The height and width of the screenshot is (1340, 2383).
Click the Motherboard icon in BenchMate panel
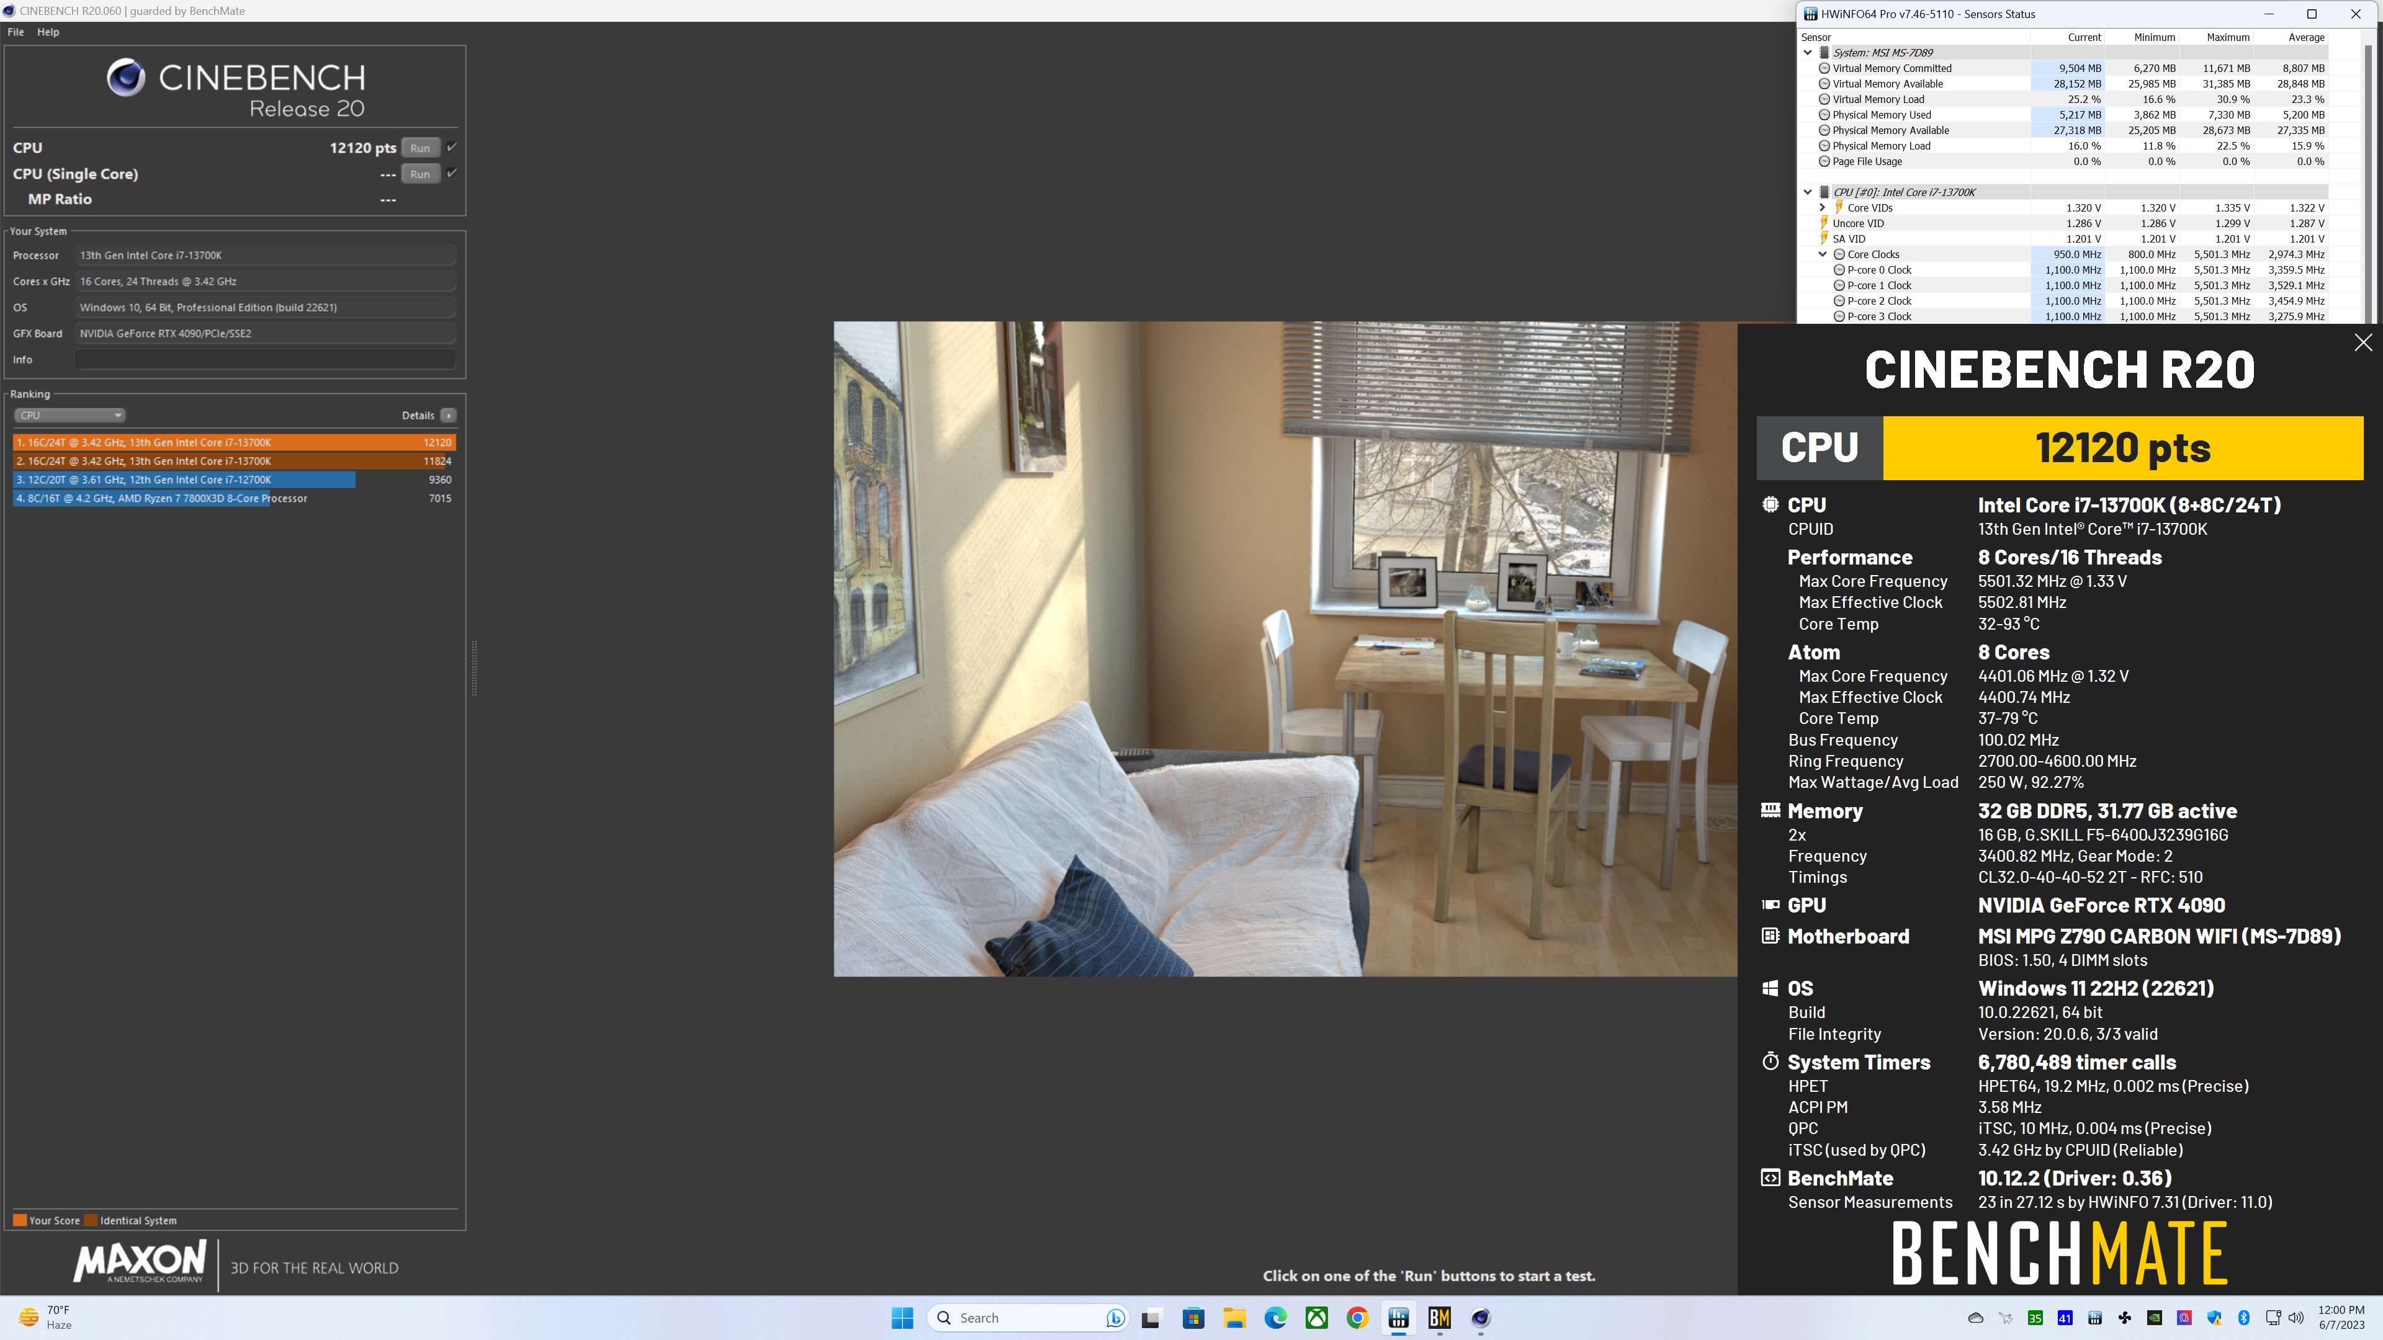point(1770,935)
